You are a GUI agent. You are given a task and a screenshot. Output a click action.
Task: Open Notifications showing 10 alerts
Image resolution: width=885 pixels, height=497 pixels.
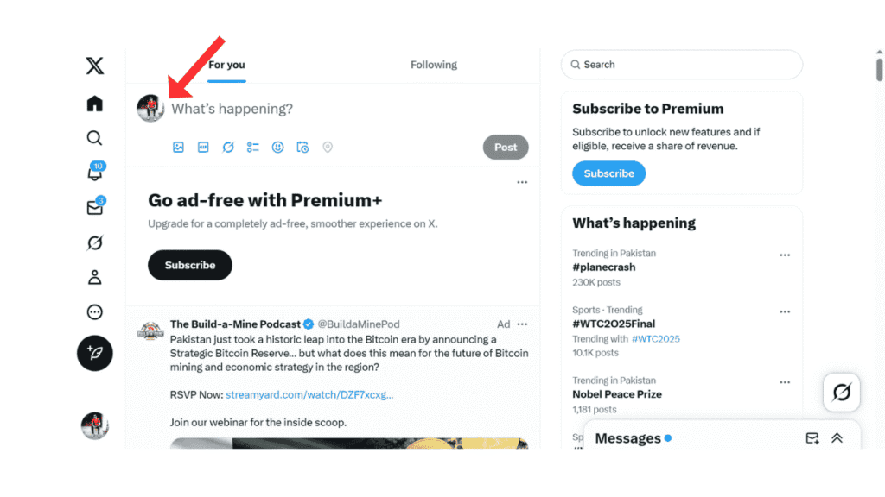click(x=94, y=173)
